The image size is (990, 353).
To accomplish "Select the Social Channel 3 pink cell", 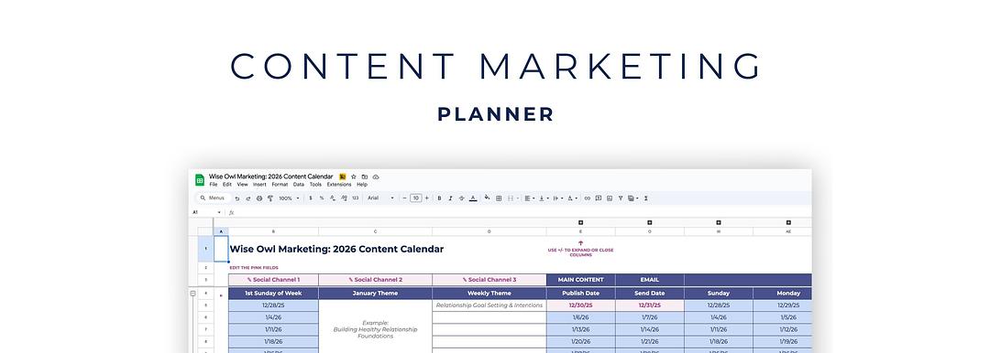I will pos(489,279).
